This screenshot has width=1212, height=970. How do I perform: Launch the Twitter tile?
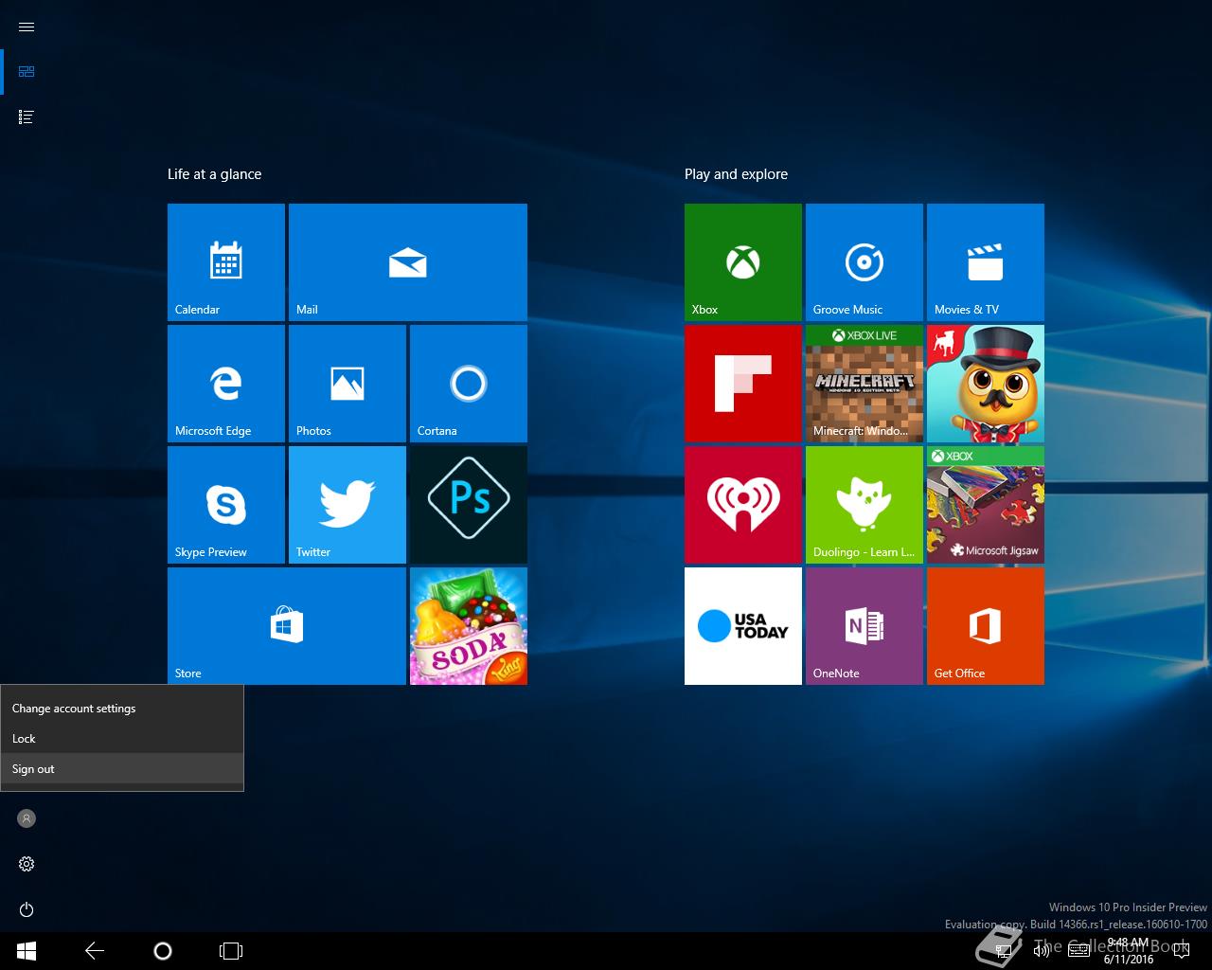click(348, 505)
